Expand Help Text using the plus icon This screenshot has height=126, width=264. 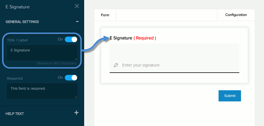coord(76,113)
